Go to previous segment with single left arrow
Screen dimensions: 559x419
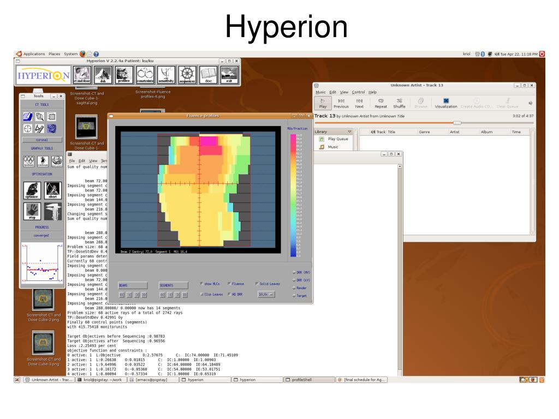170,295
